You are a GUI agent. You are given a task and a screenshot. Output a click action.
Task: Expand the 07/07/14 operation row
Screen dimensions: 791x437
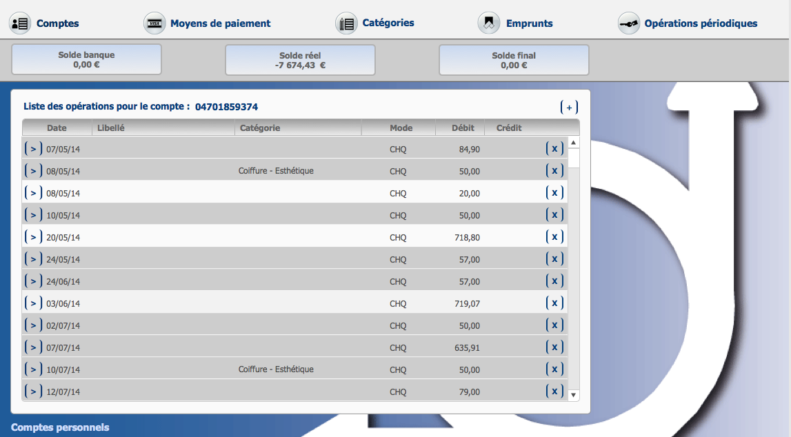(33, 347)
